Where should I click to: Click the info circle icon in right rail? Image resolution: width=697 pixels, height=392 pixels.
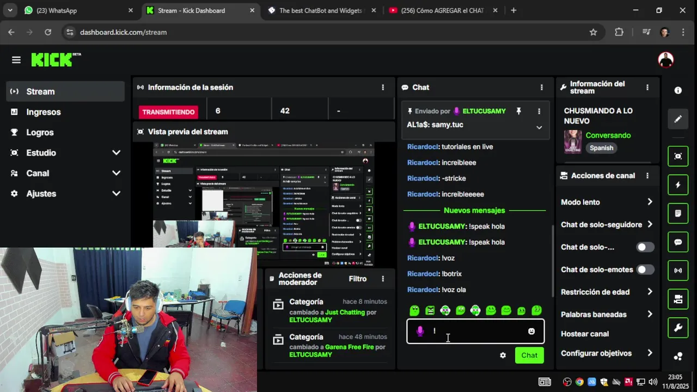(x=678, y=90)
